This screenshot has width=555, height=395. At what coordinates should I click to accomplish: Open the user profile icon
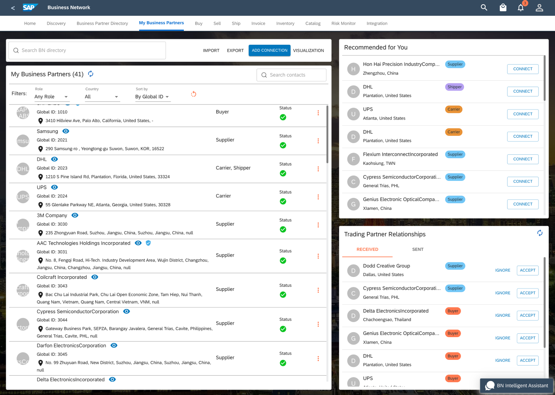click(540, 7)
